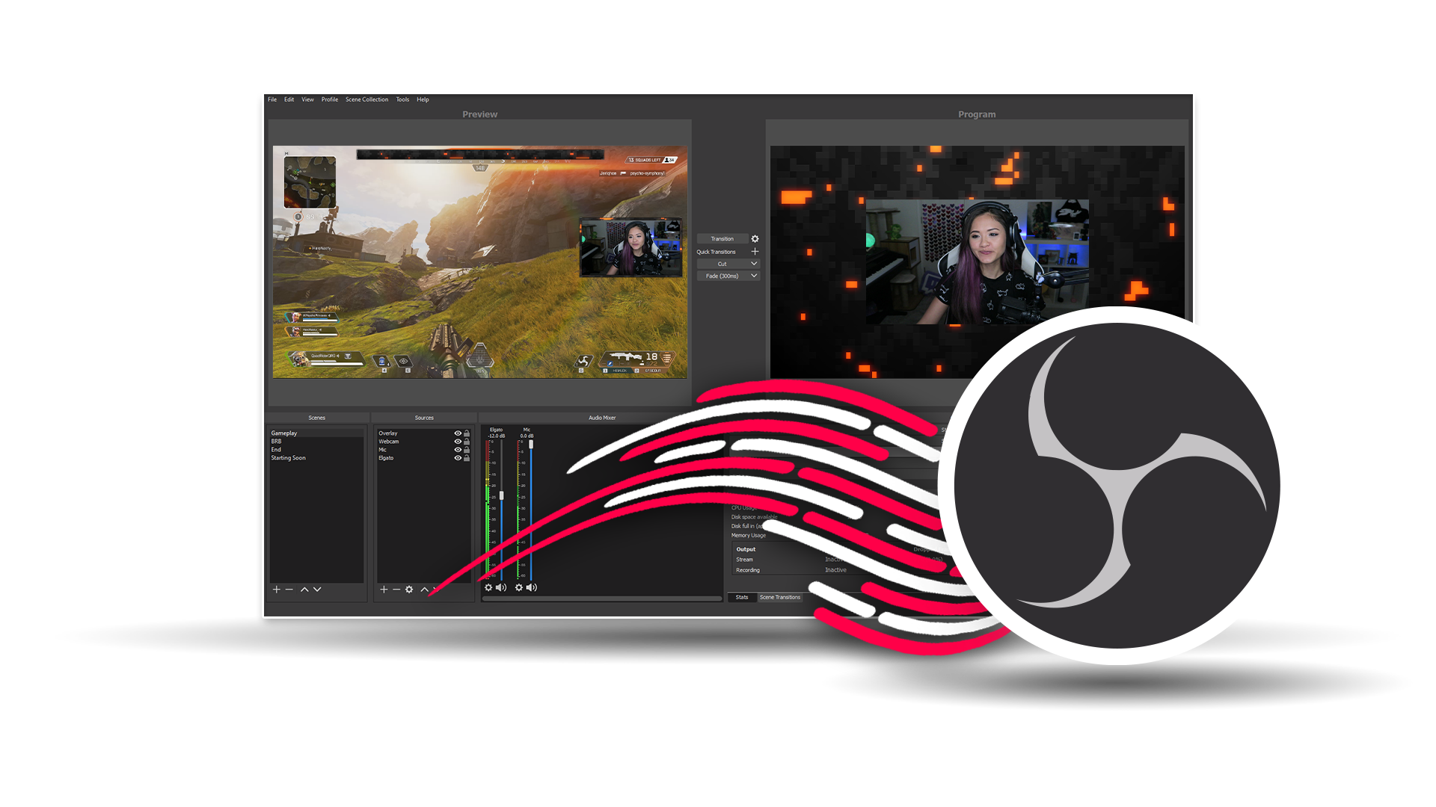
Task: Switch to the Scene Transitions tab
Action: (x=780, y=597)
